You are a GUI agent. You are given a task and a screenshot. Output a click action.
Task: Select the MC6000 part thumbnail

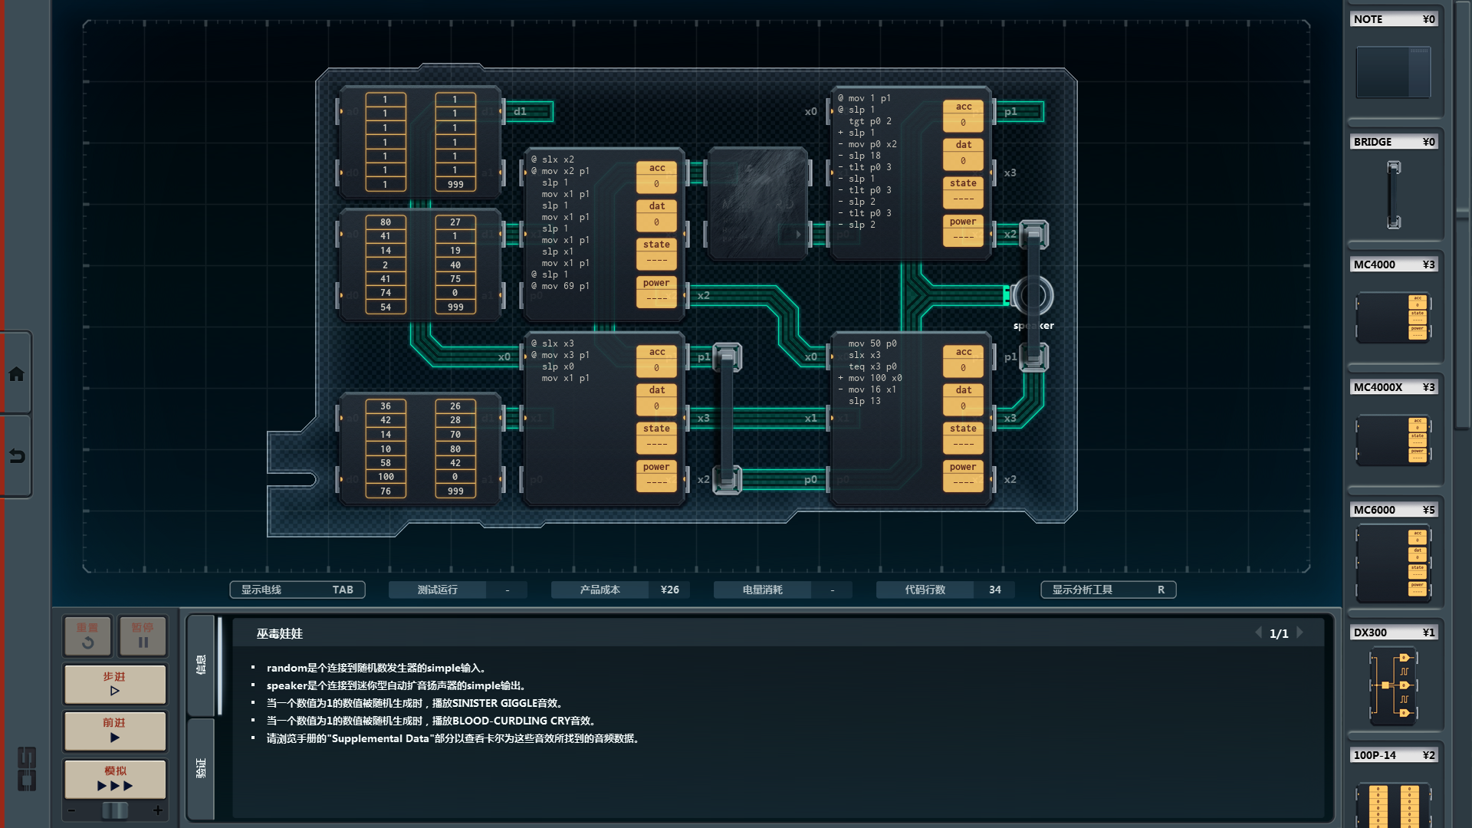pos(1393,563)
